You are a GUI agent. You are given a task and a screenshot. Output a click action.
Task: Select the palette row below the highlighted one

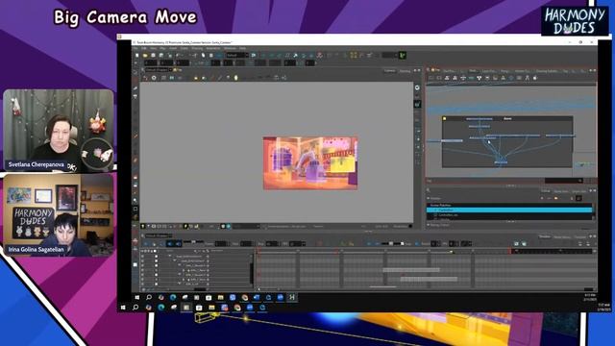509,215
